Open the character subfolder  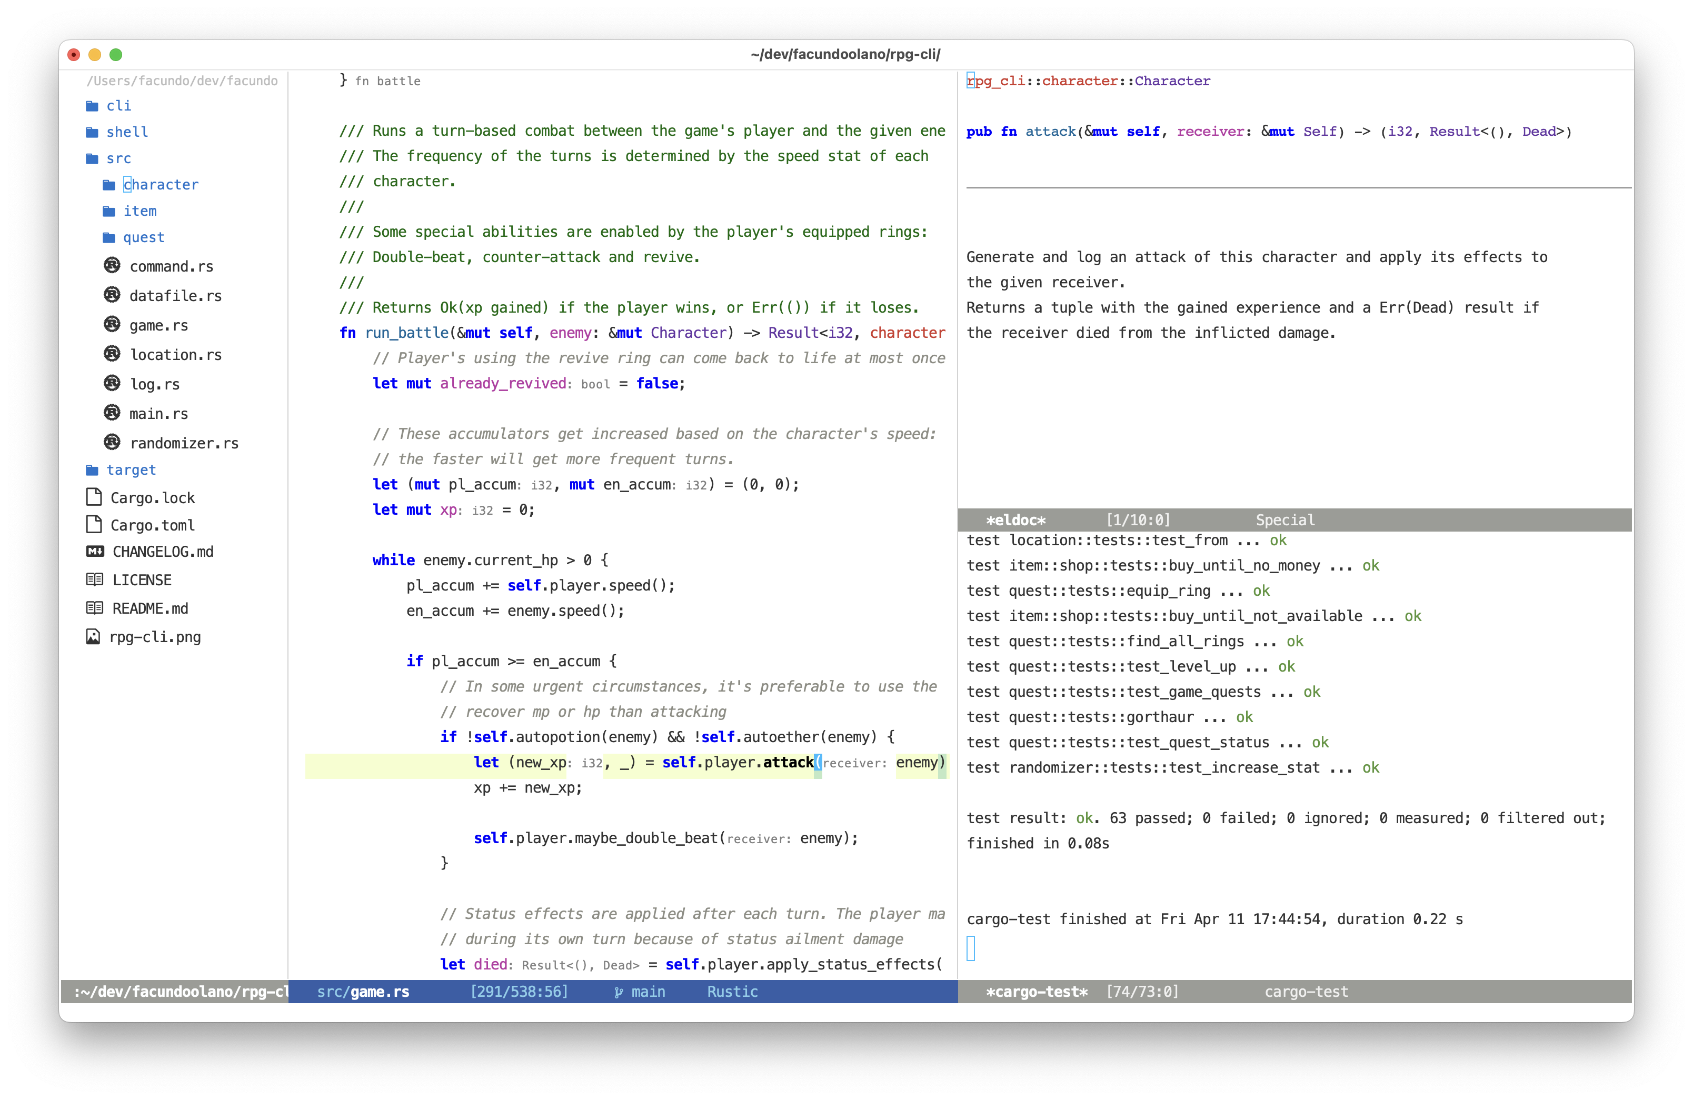click(161, 185)
